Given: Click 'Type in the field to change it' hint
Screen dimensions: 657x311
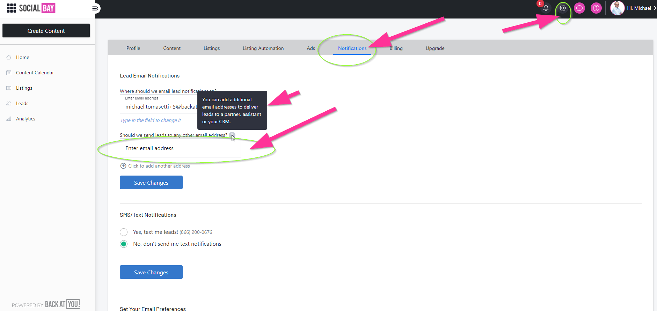Looking at the screenshot, I should 151,120.
